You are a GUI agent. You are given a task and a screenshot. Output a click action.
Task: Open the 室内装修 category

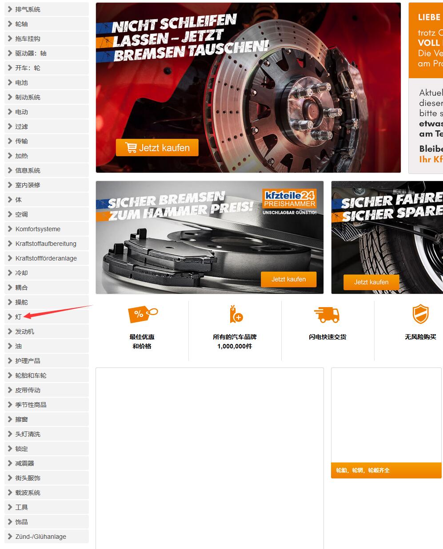pos(46,185)
